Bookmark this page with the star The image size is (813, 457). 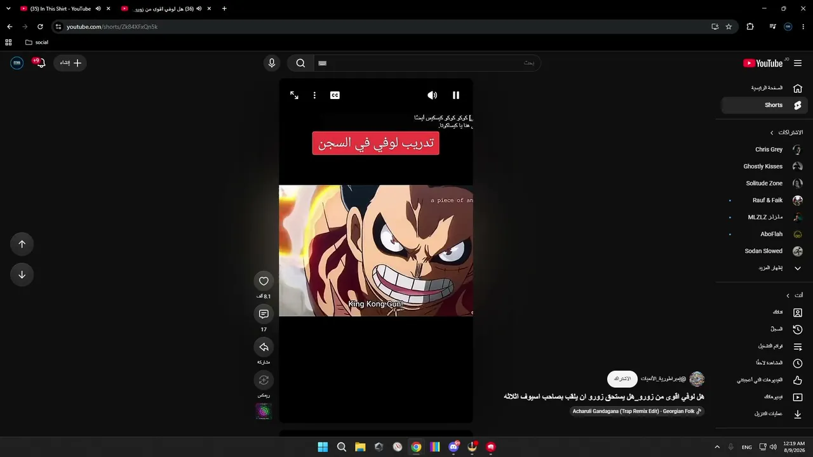point(729,27)
